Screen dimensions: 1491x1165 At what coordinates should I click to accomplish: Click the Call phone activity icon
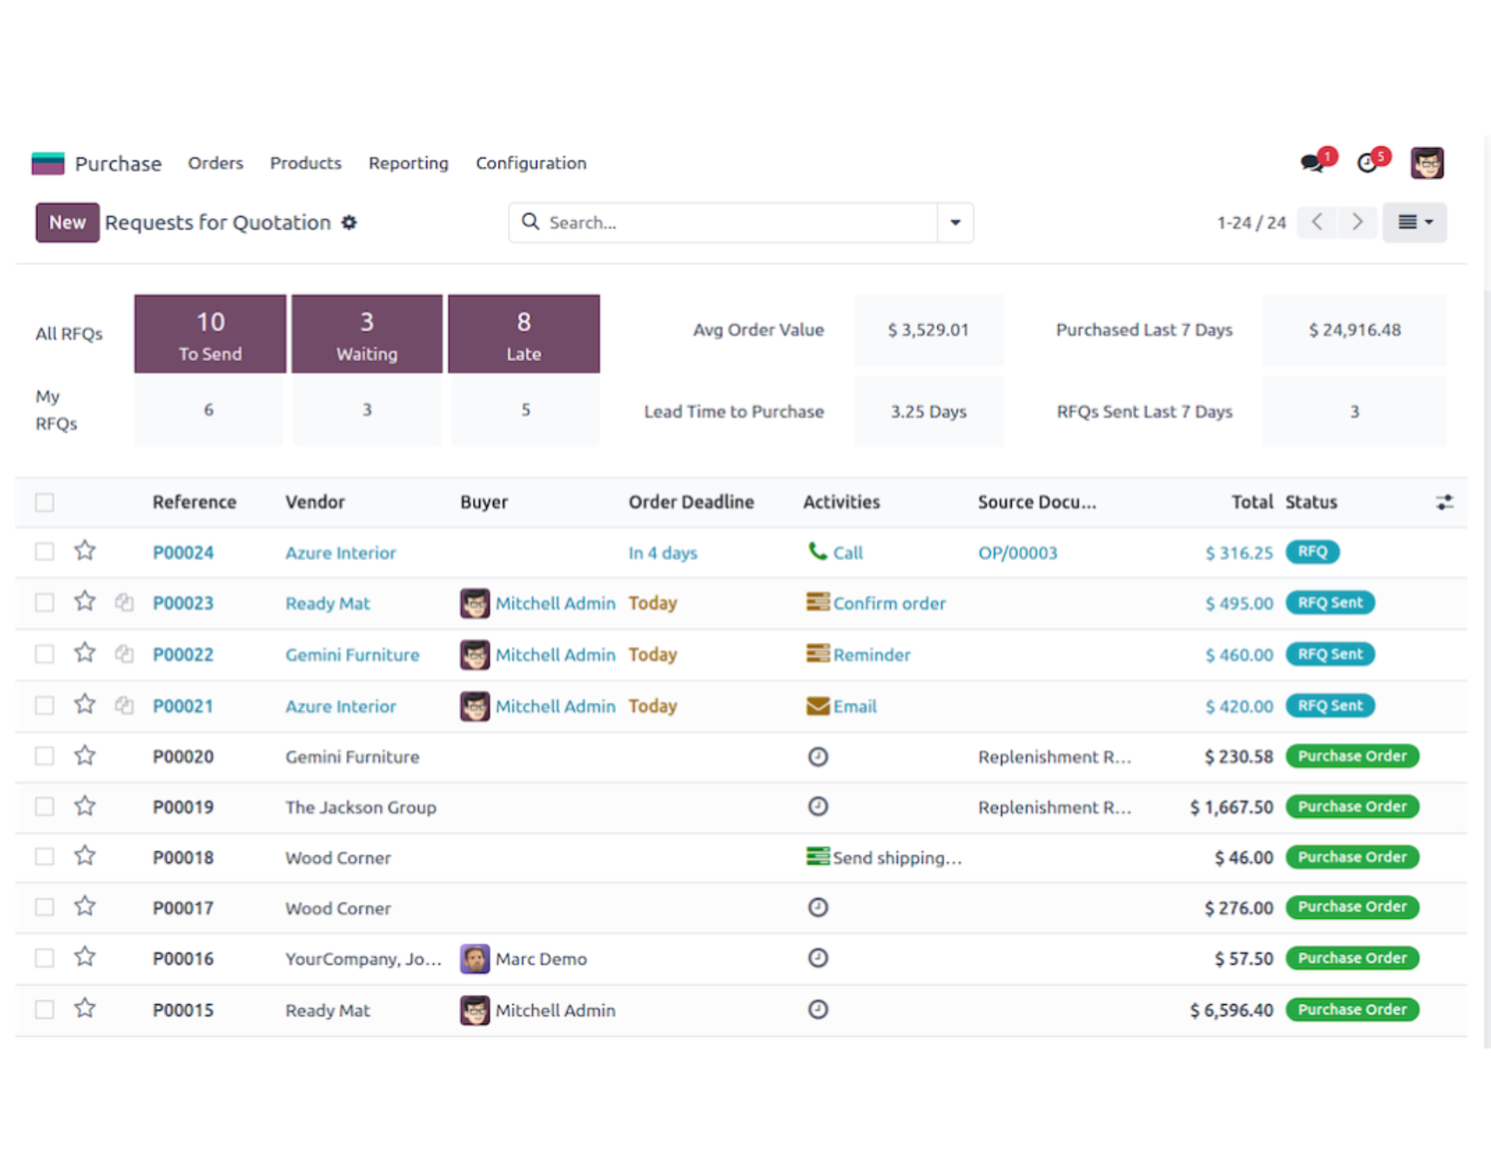(817, 551)
